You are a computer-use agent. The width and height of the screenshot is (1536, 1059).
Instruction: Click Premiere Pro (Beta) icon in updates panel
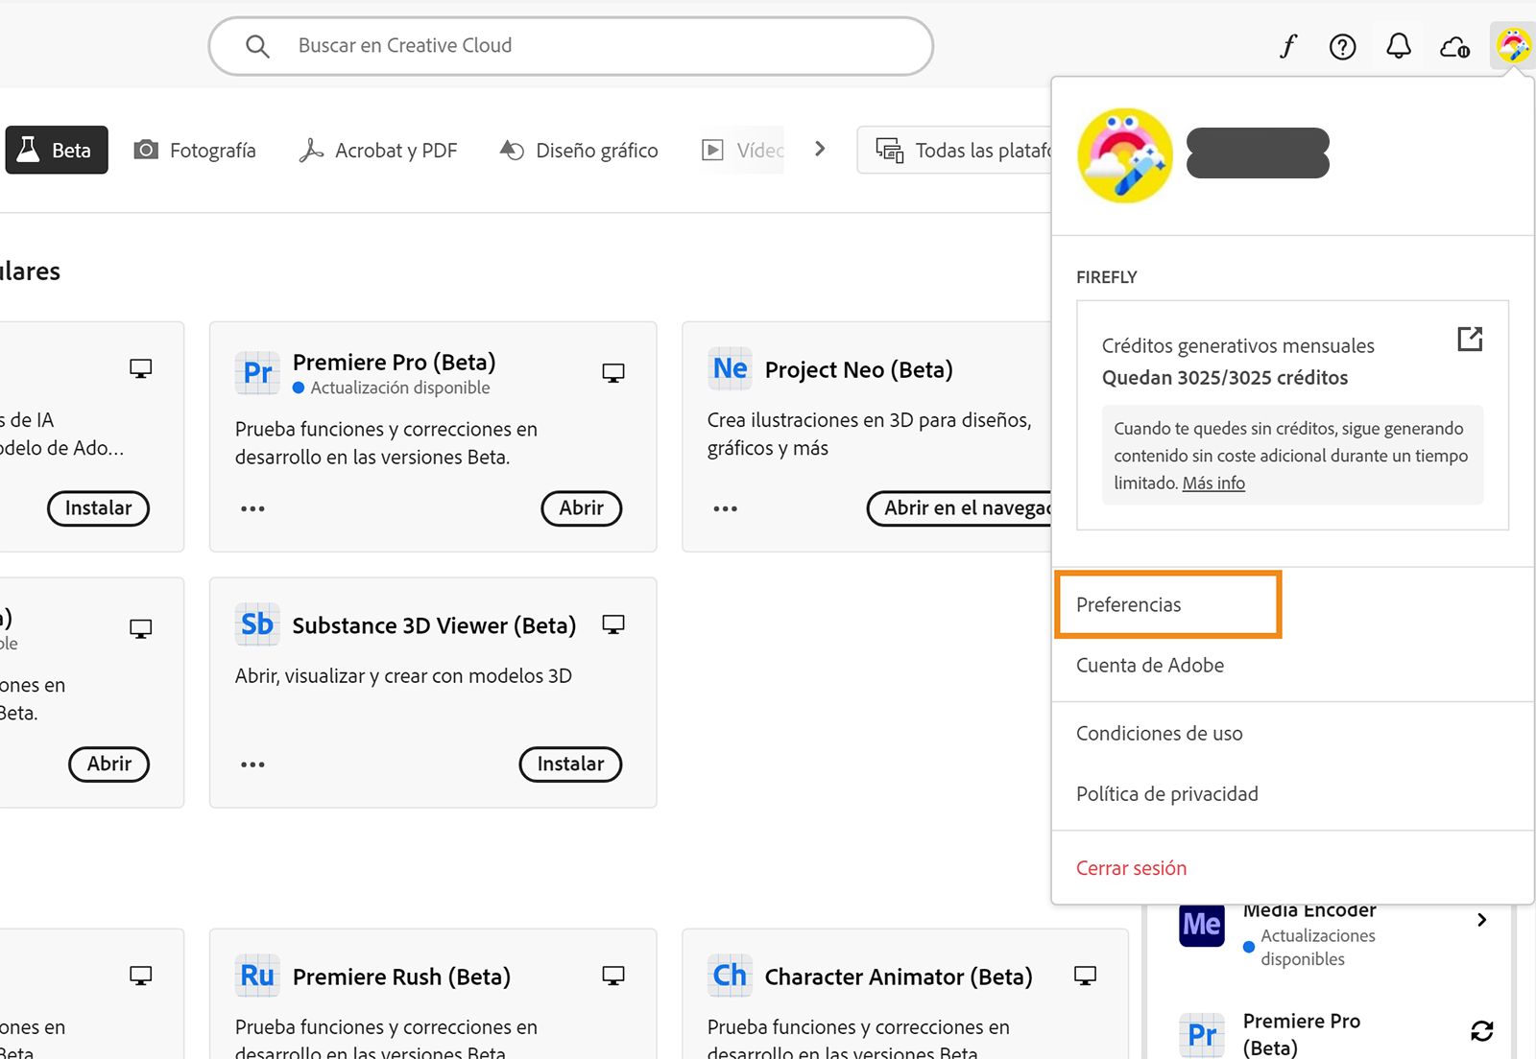(1202, 1035)
